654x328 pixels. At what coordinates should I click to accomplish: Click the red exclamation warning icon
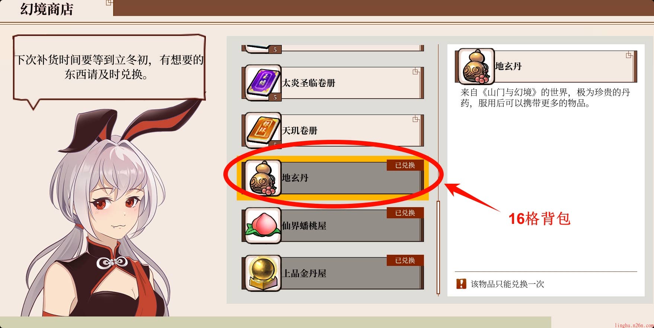(x=461, y=284)
